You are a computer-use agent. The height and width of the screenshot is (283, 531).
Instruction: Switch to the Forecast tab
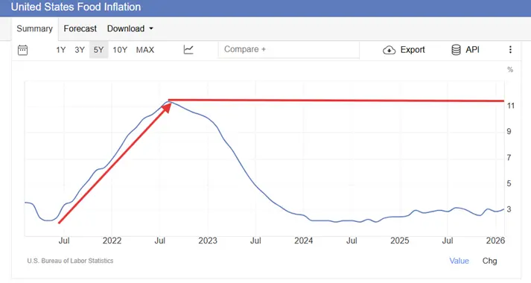coord(80,29)
